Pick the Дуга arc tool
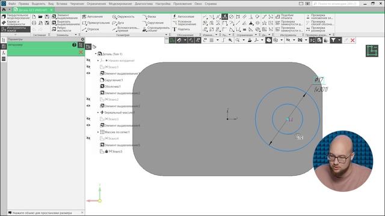 click(x=118, y=23)
